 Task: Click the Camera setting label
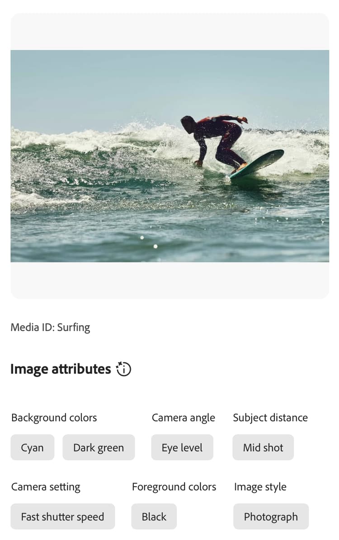point(46,487)
